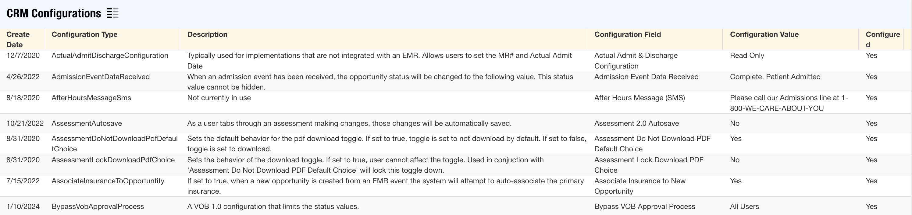Click the Configuration Field column header
The image size is (912, 215).
pos(627,34)
